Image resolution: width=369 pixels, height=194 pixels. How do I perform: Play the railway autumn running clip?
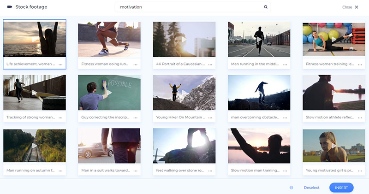35,146
